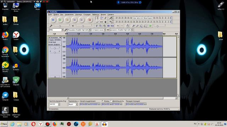
Task: Open selection end time format dropdown
Action: click(x=122, y=104)
